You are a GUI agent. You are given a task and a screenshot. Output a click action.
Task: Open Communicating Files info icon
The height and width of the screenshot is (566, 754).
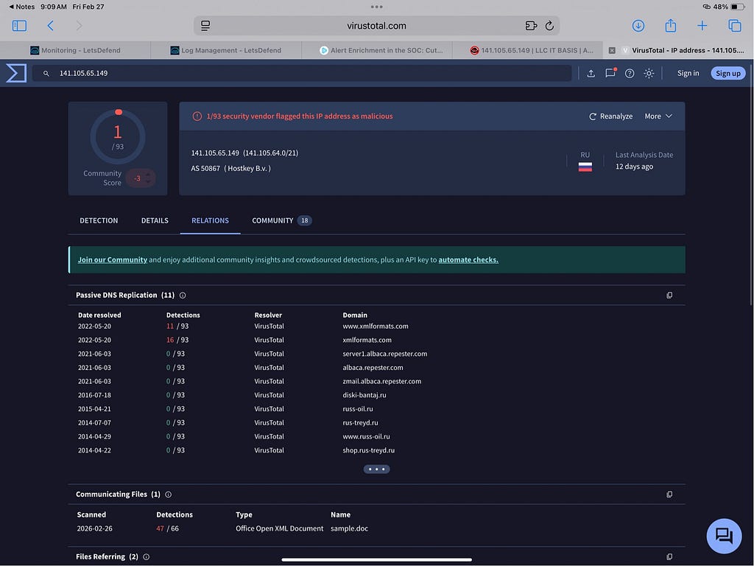[169, 495]
